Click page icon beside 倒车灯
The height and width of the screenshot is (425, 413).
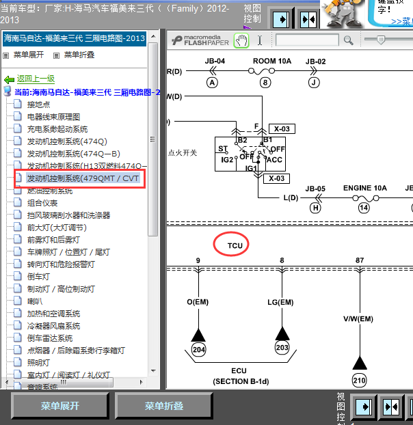(x=18, y=276)
